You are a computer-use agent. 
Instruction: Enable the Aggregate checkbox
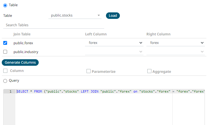pyautogui.click(x=149, y=71)
